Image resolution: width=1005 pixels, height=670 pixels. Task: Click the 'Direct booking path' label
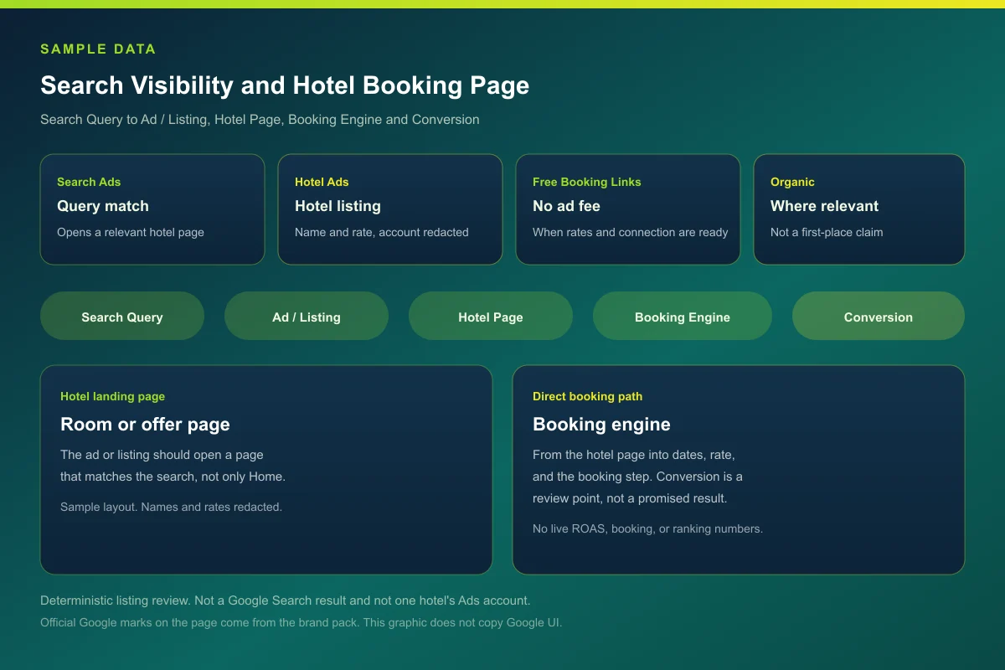(x=587, y=396)
